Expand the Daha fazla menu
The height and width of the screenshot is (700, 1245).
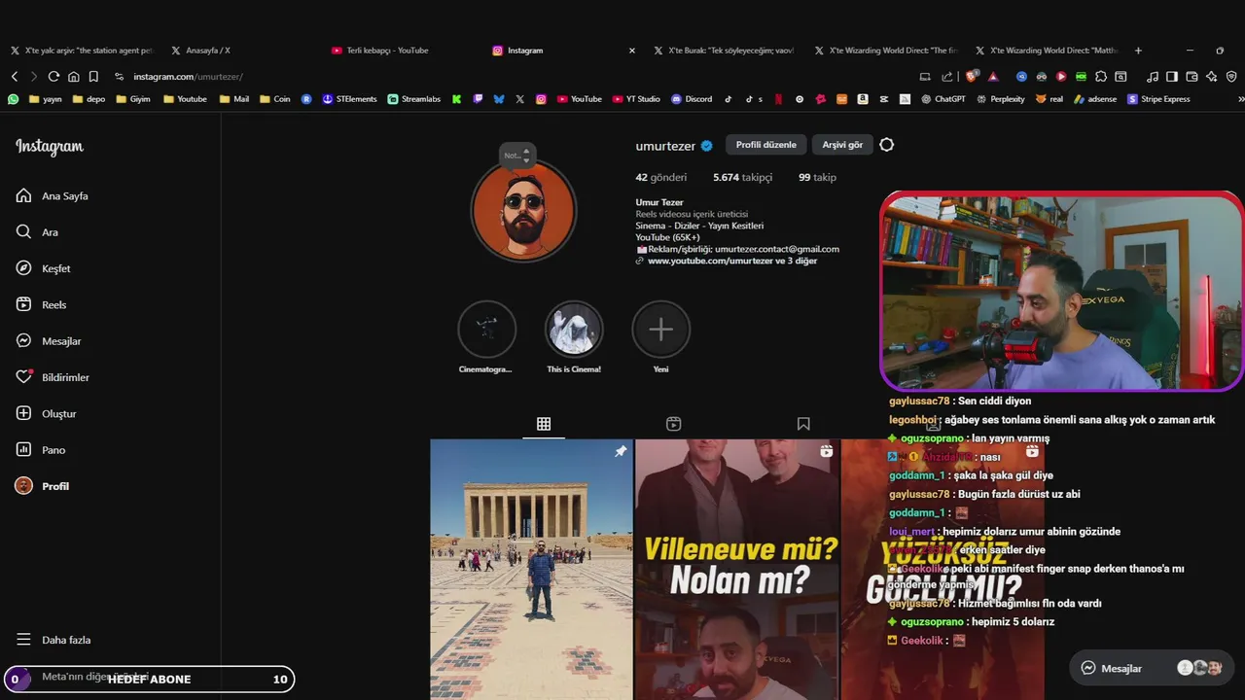click(53, 640)
